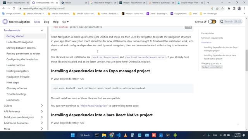Open the Docs navbar item
The image size is (248, 139).
click(37, 22)
